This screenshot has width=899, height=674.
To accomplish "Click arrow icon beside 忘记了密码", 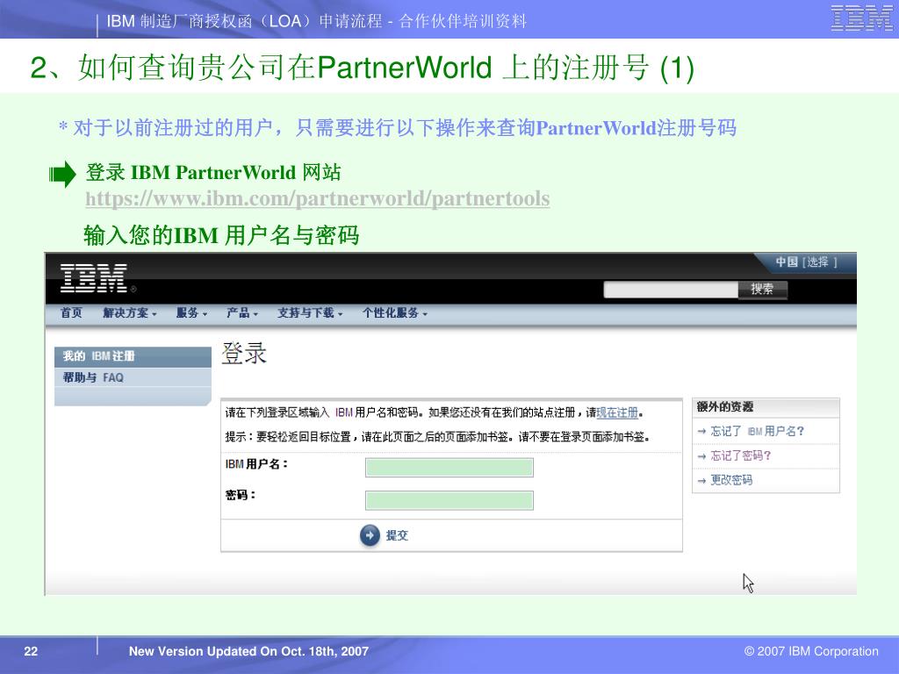I will point(701,456).
